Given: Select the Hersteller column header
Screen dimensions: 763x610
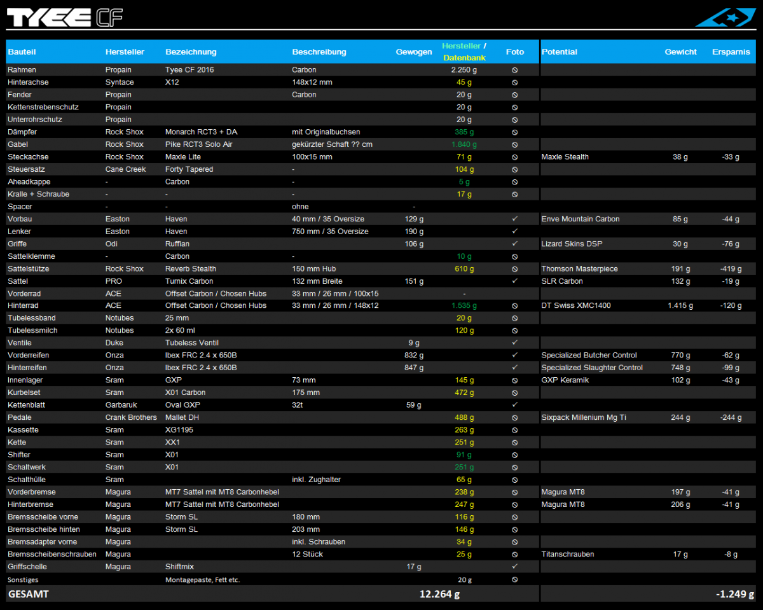Looking at the screenshot, I should (x=125, y=52).
